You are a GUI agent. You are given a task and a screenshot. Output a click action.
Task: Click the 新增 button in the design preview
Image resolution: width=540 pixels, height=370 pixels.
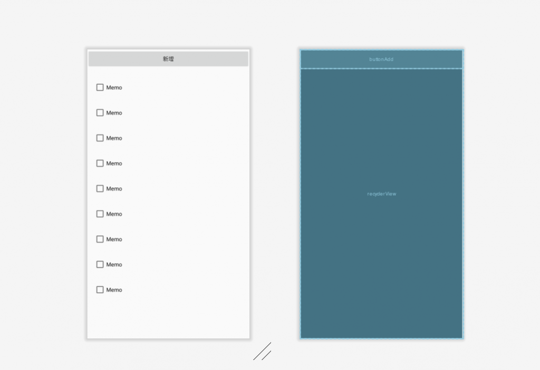(168, 59)
